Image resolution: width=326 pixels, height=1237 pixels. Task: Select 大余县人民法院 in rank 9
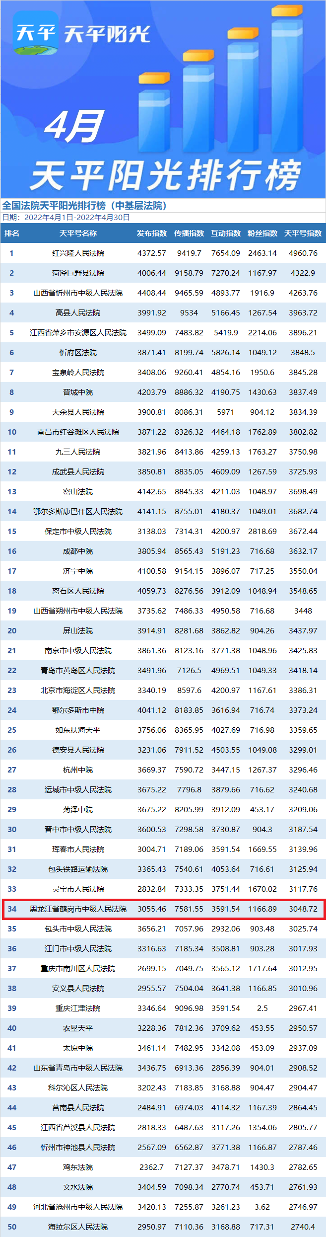pyautogui.click(x=78, y=412)
